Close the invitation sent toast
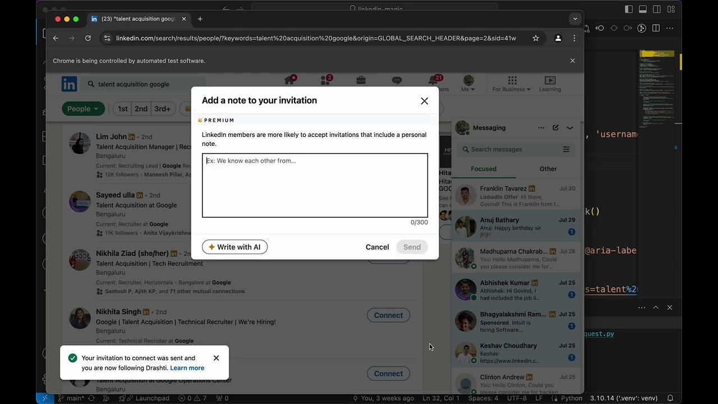This screenshot has height=404, width=718. point(216,358)
